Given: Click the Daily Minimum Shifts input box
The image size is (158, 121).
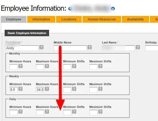Looking at the screenshot, I should tap(67, 112).
